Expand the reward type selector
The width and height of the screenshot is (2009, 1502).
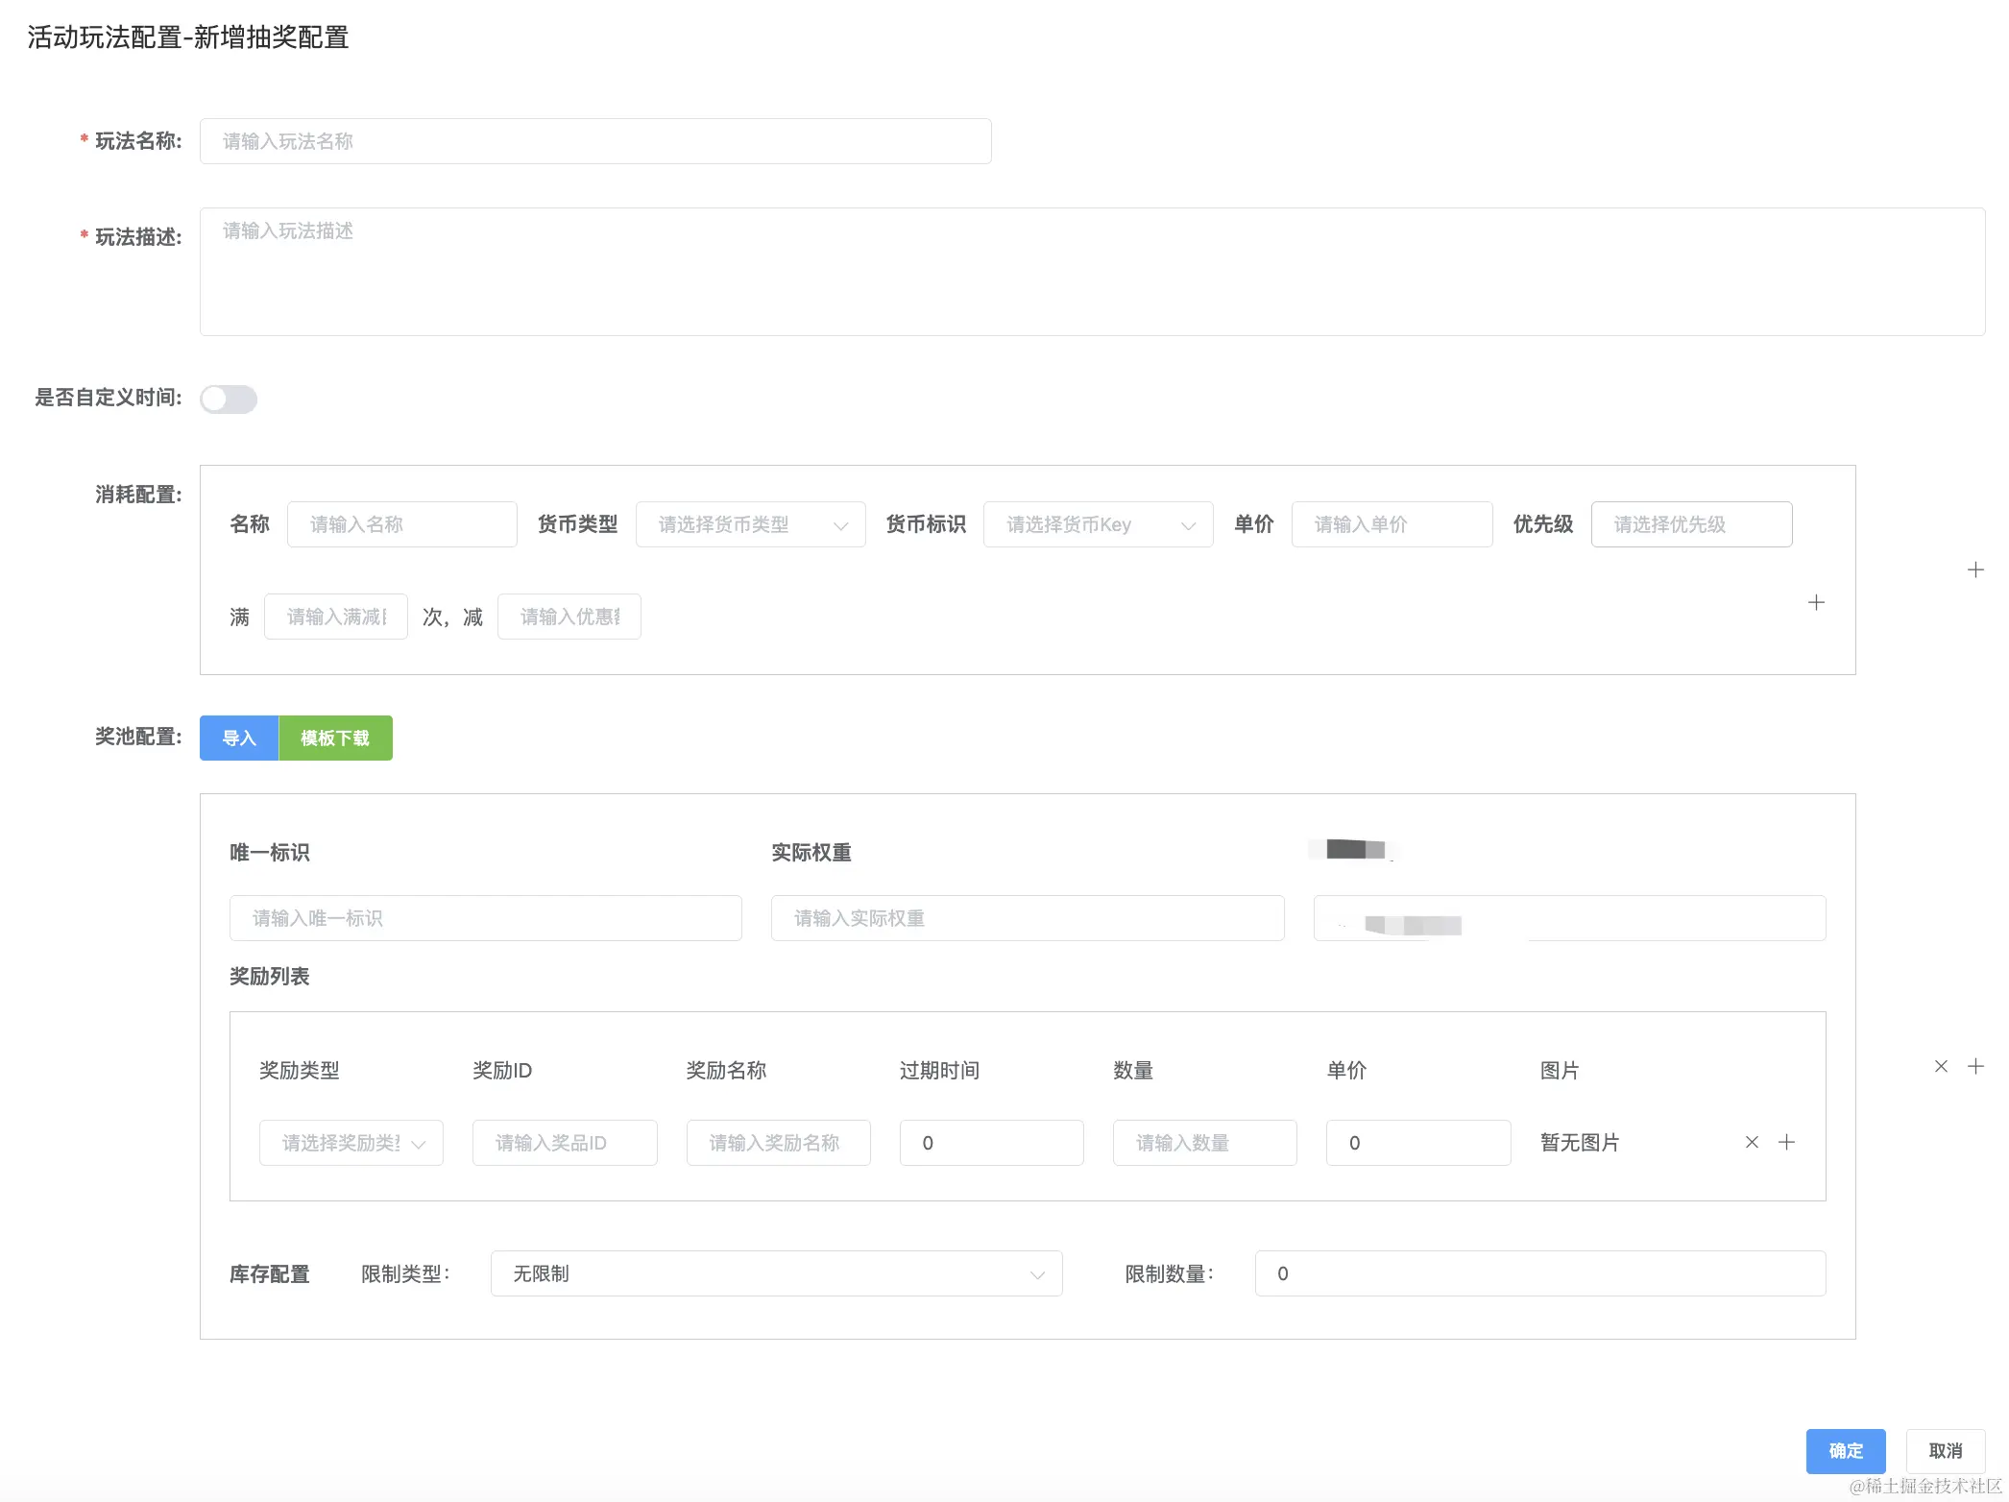click(351, 1143)
